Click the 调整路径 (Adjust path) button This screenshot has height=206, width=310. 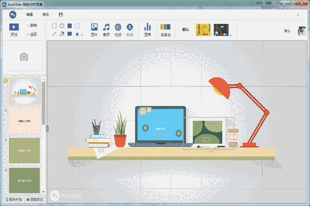coord(34,199)
